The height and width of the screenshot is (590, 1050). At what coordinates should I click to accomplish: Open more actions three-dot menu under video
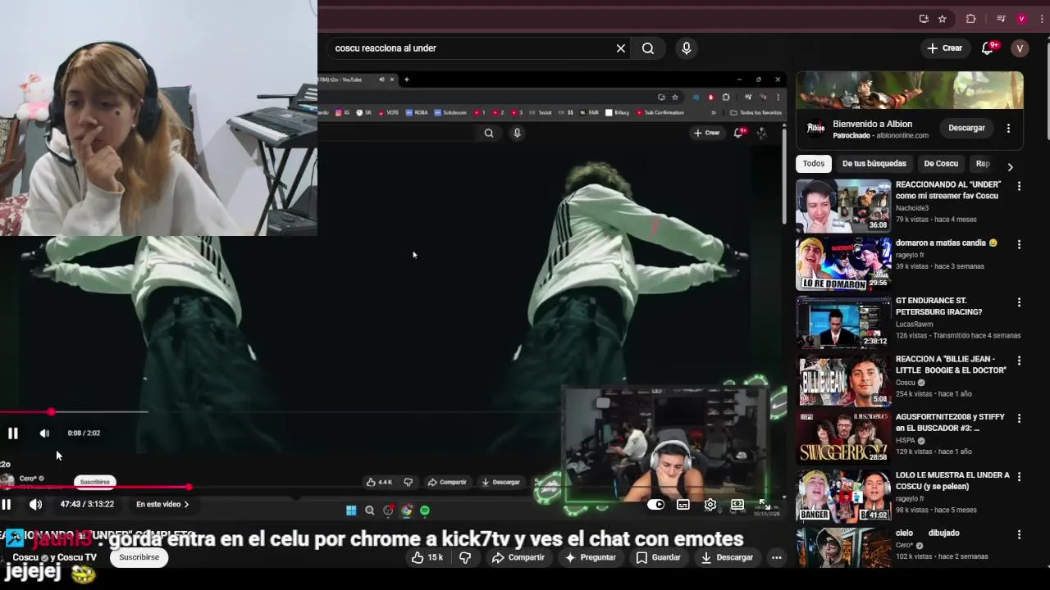[x=776, y=557]
